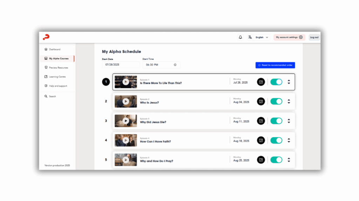359x201 pixels.
Task: Open My account settings
Action: click(x=289, y=37)
